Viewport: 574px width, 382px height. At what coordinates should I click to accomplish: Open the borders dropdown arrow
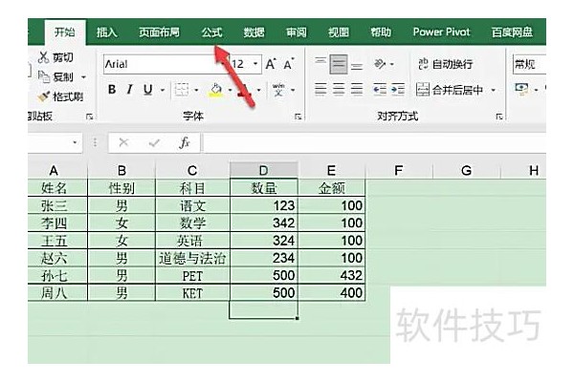point(196,90)
